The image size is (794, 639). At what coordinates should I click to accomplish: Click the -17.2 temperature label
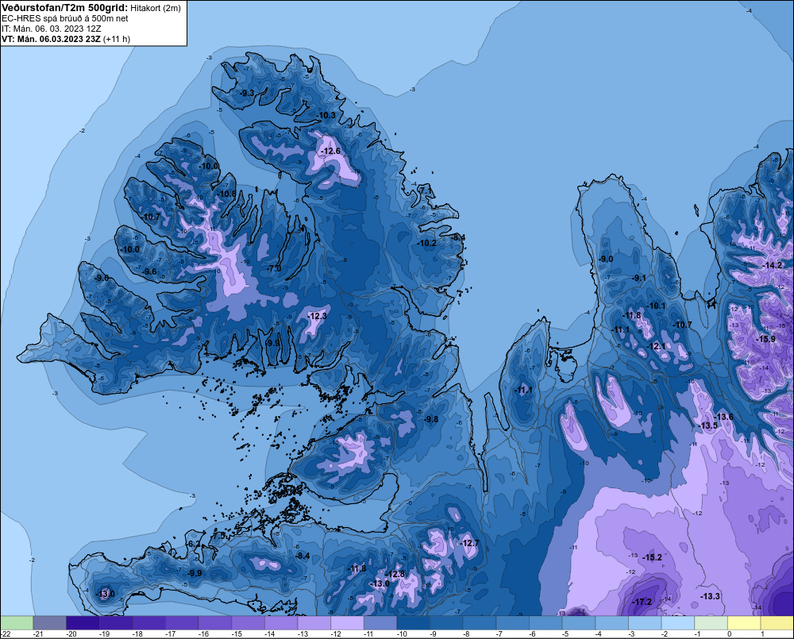click(x=642, y=602)
